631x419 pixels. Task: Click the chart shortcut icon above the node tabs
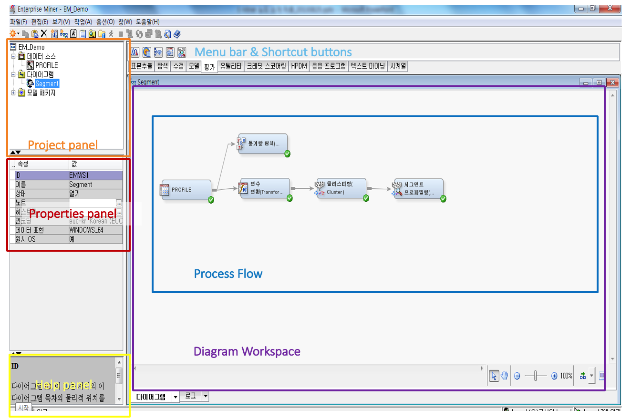(135, 52)
